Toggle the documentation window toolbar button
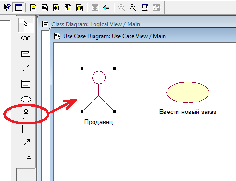Screen dimensions: 236x181 (x=19, y=7)
